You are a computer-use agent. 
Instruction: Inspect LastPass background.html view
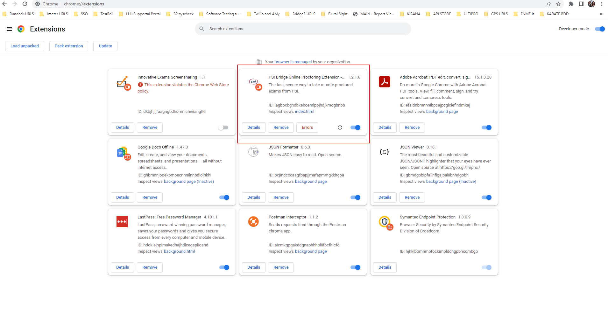179,252
